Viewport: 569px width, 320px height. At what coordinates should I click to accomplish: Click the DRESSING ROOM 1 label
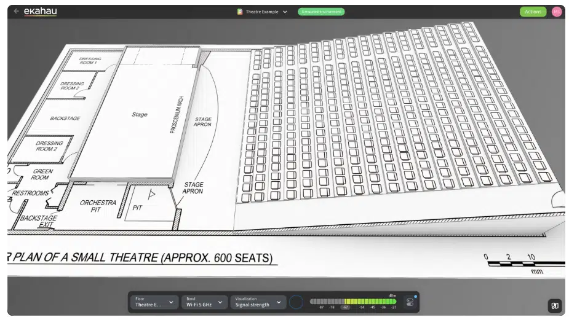click(x=90, y=61)
